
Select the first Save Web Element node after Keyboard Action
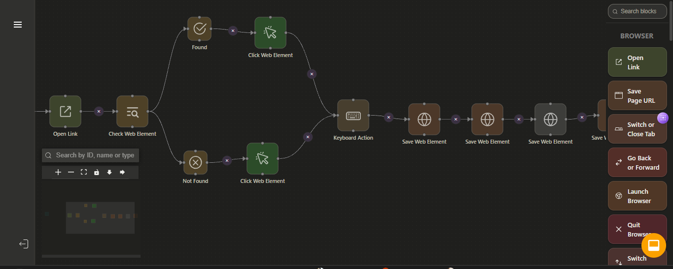coord(424,119)
